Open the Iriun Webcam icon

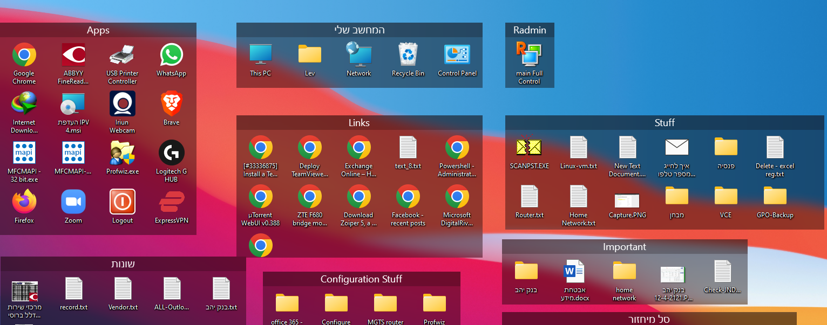pyautogui.click(x=123, y=103)
